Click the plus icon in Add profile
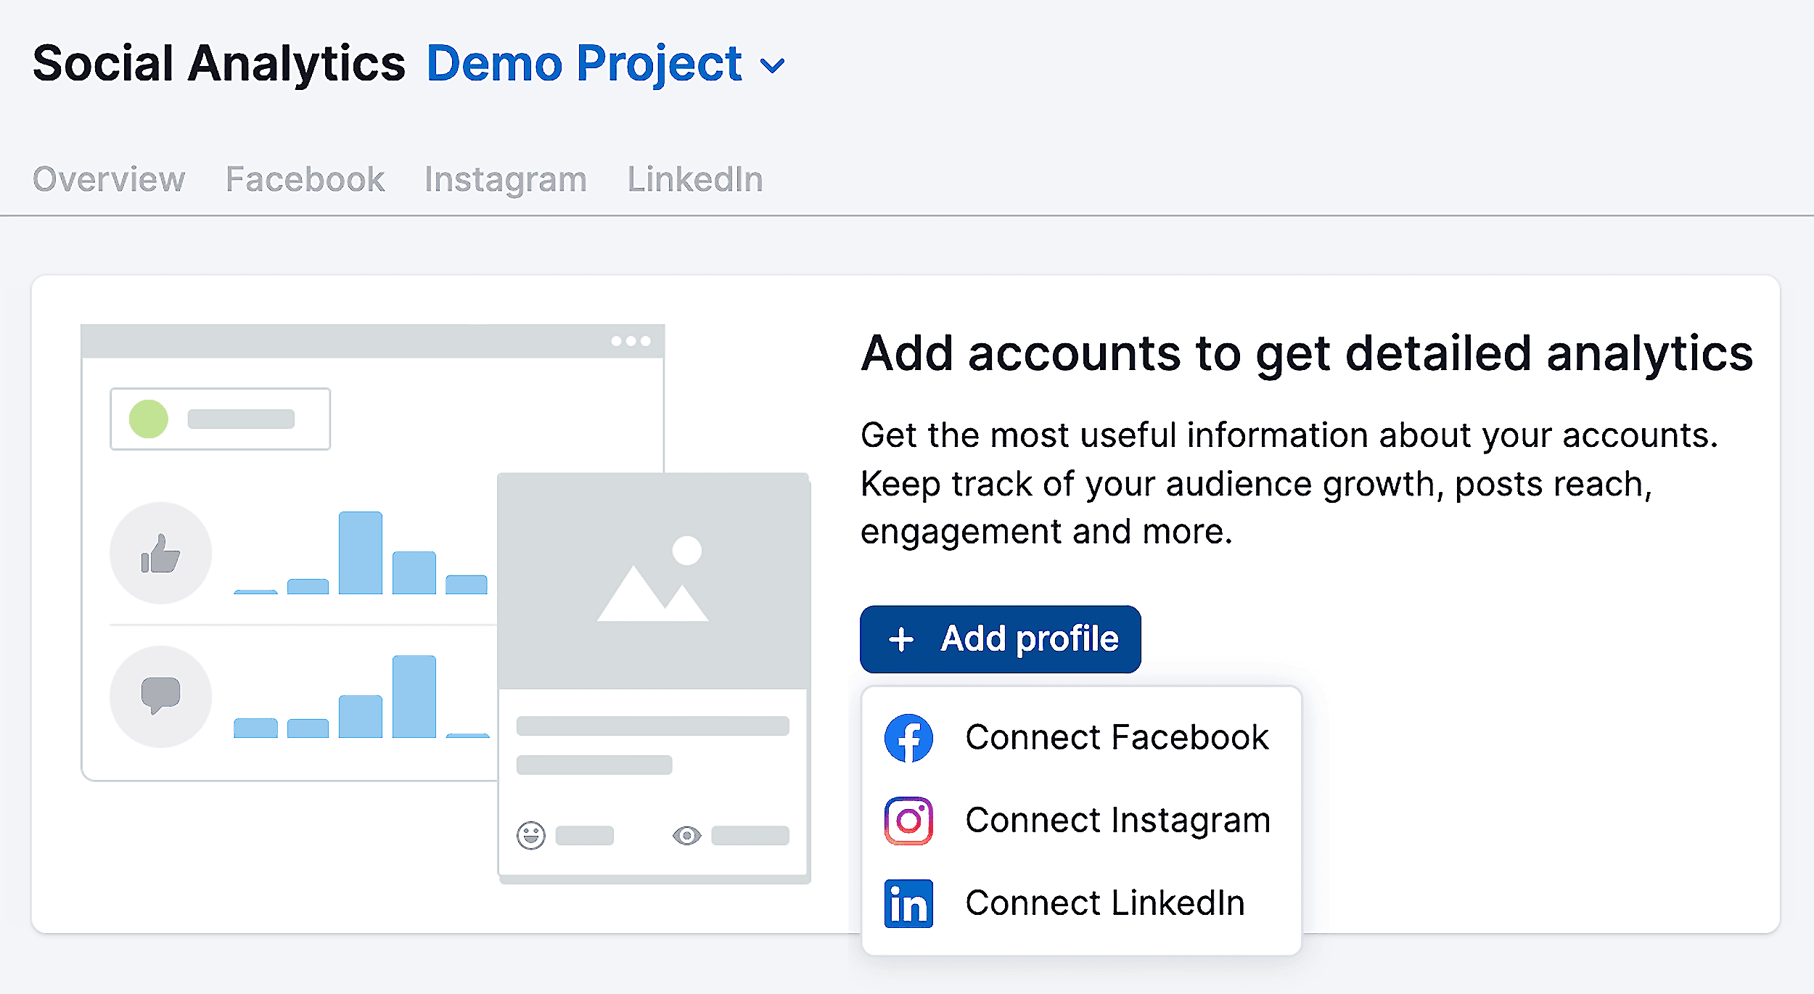 (901, 639)
